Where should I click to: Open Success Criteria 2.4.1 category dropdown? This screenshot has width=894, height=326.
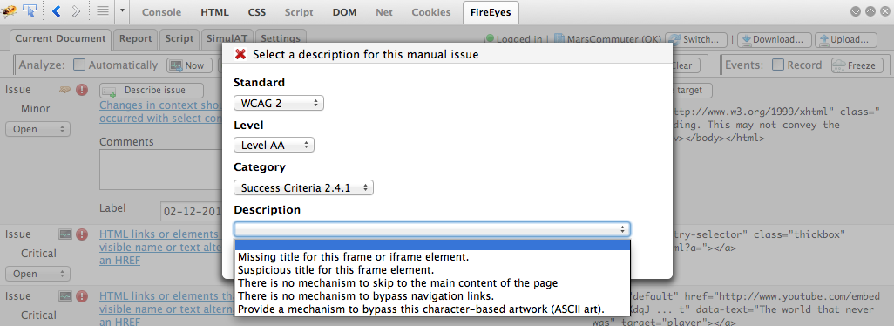pyautogui.click(x=303, y=187)
